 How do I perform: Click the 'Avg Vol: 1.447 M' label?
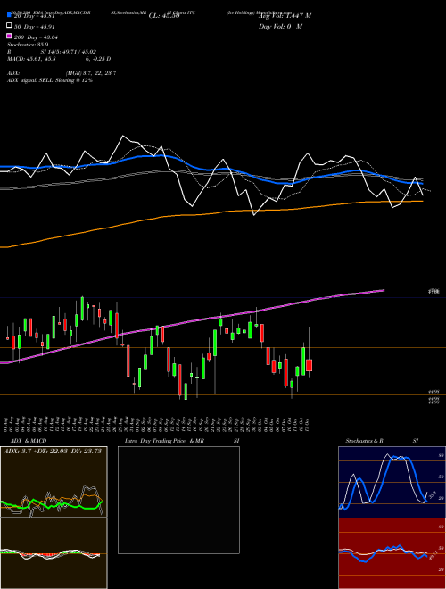click(285, 16)
